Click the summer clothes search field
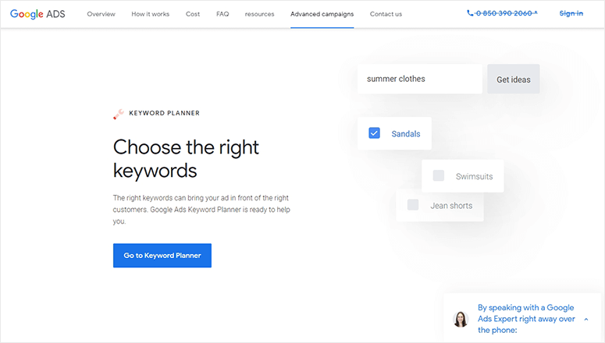The image size is (605, 343). [420, 79]
